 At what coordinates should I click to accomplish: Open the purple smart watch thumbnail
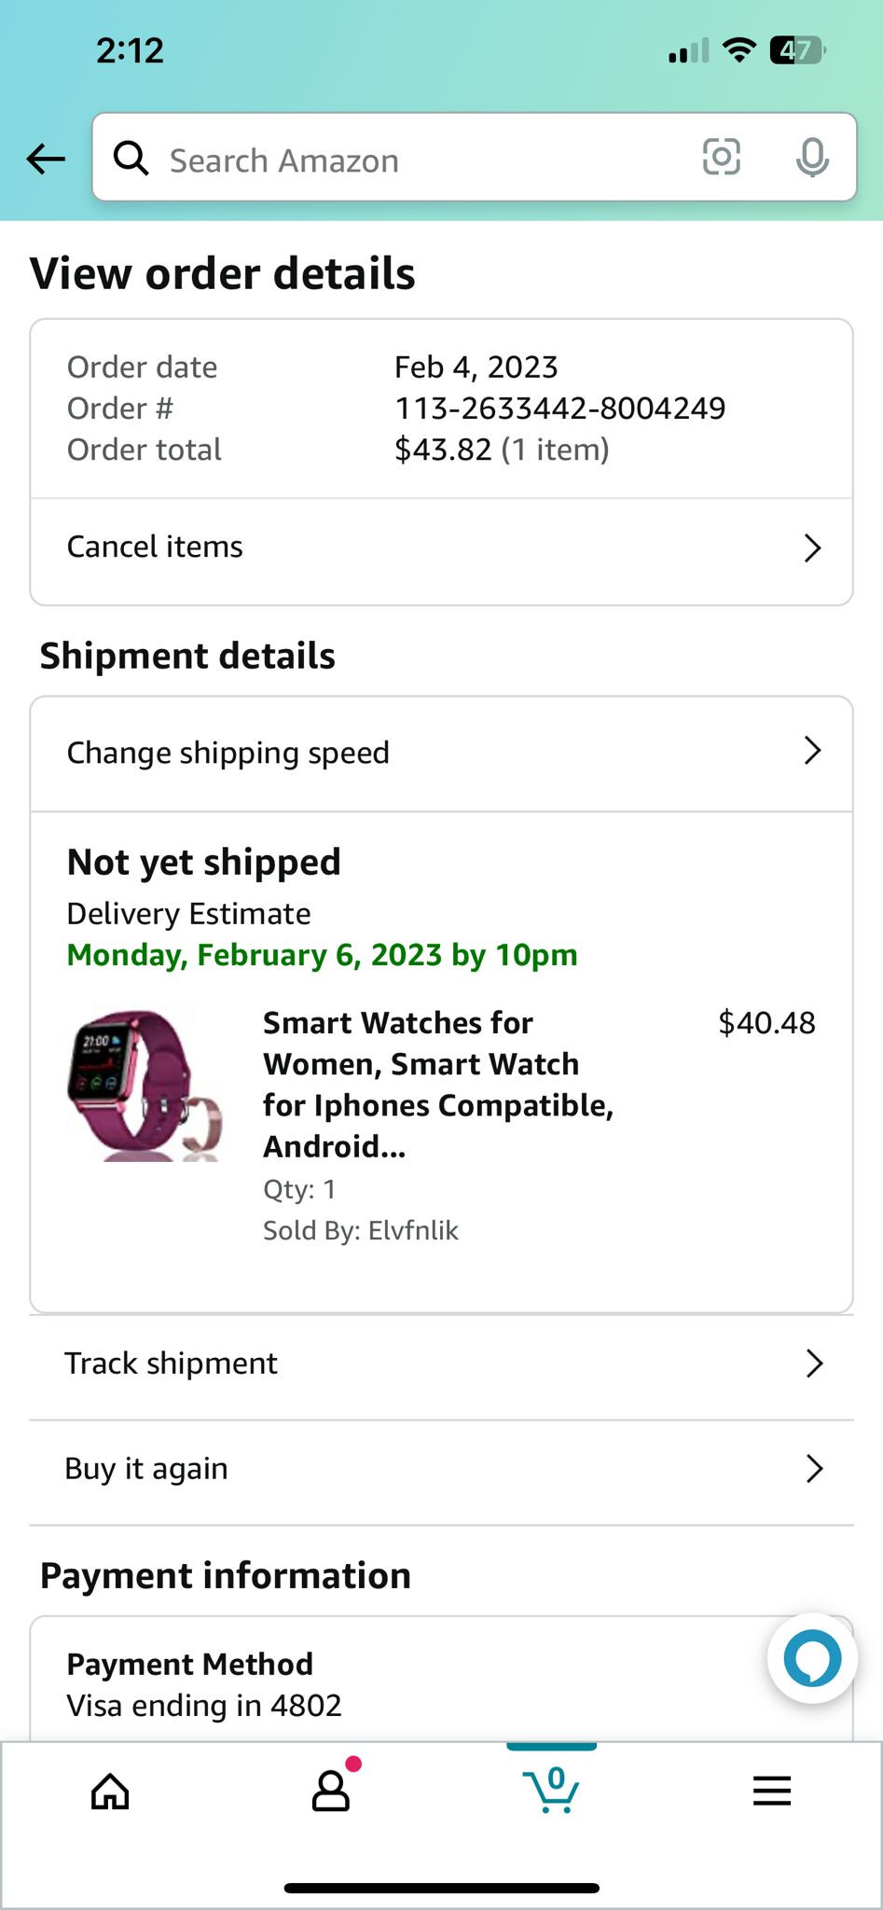(145, 1086)
